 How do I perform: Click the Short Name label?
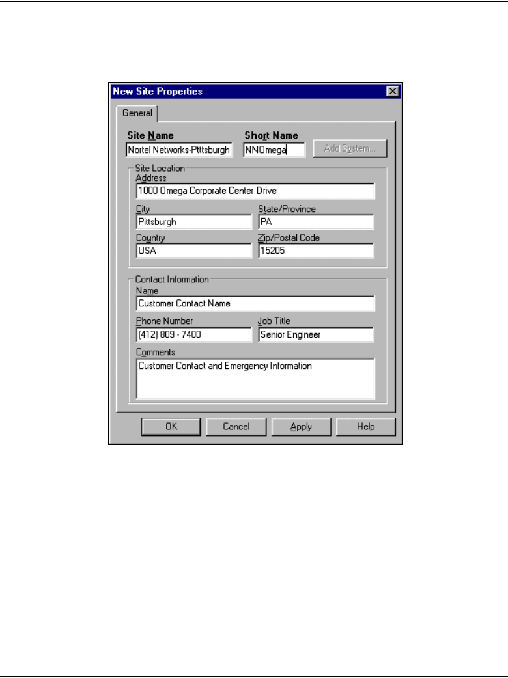[272, 136]
